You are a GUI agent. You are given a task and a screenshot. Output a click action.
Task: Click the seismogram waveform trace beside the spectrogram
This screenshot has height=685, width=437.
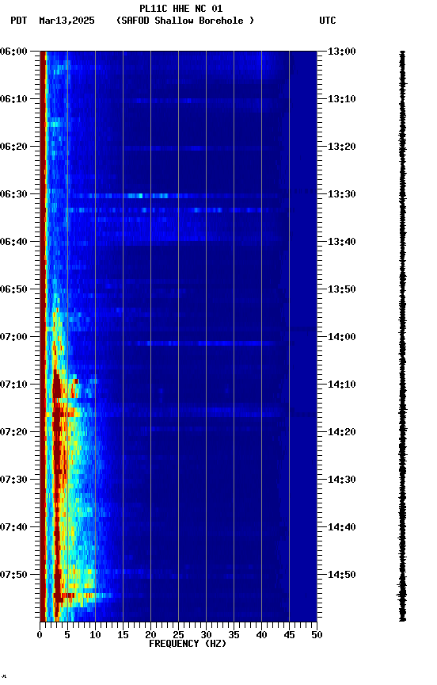click(x=402, y=336)
